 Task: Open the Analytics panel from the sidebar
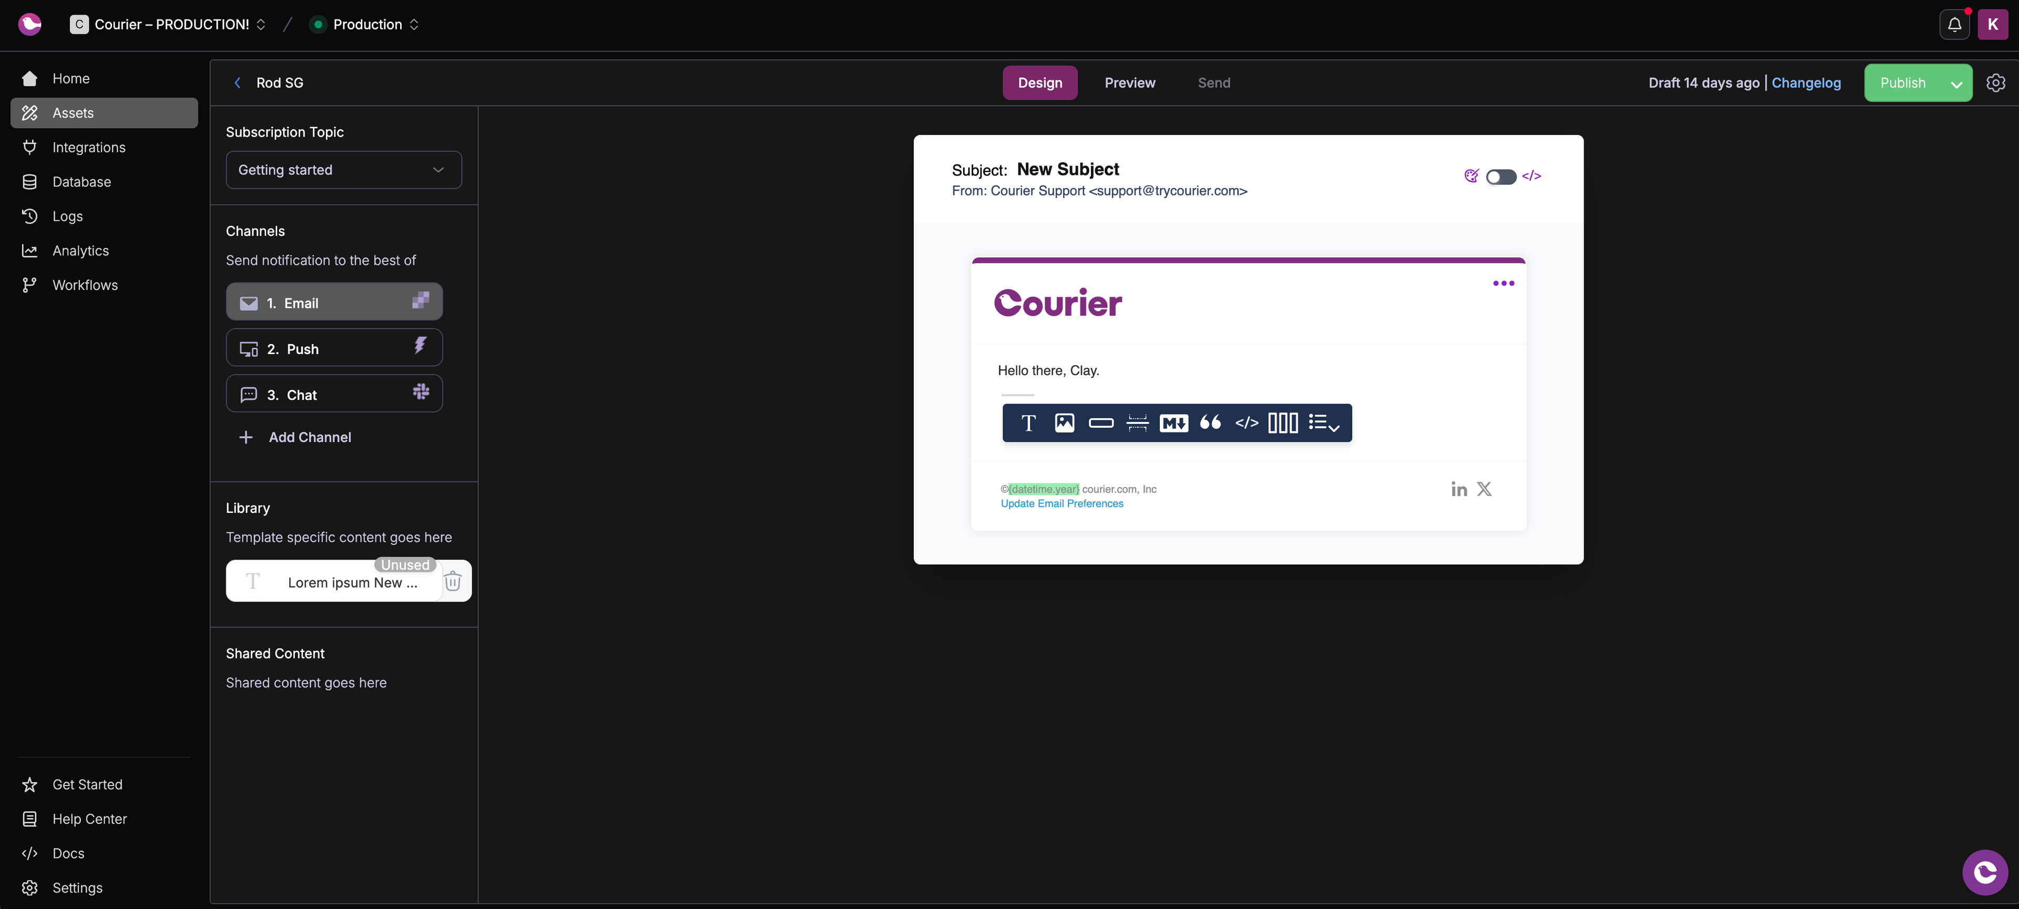tap(81, 251)
